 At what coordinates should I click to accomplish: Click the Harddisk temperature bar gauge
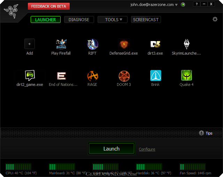tap(149, 167)
